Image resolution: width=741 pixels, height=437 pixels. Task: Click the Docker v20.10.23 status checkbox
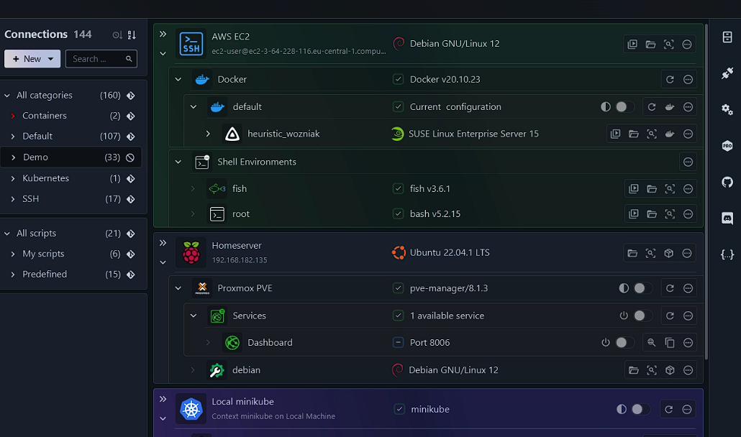(399, 79)
